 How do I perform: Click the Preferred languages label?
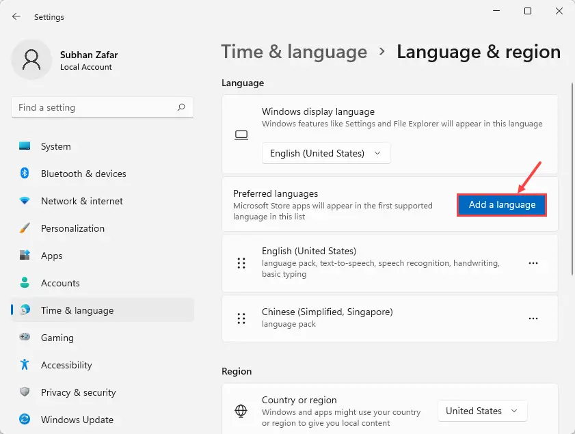(x=276, y=193)
